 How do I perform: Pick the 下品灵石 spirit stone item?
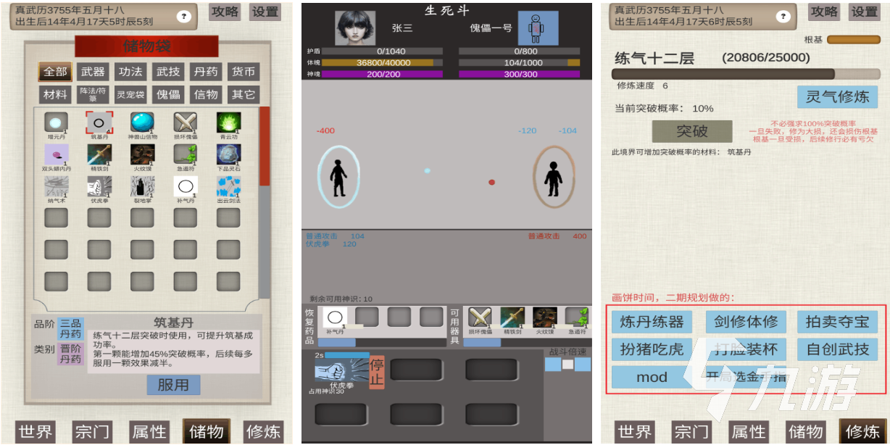228,154
